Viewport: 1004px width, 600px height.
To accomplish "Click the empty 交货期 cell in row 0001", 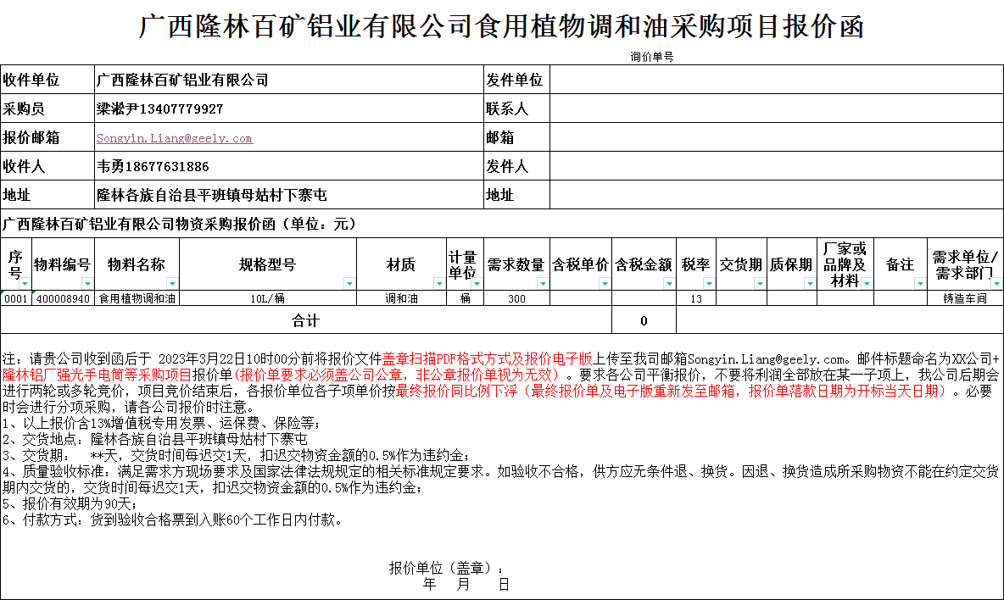I will [x=741, y=298].
